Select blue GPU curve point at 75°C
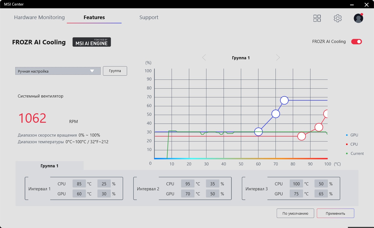The image size is (374, 228). click(284, 100)
